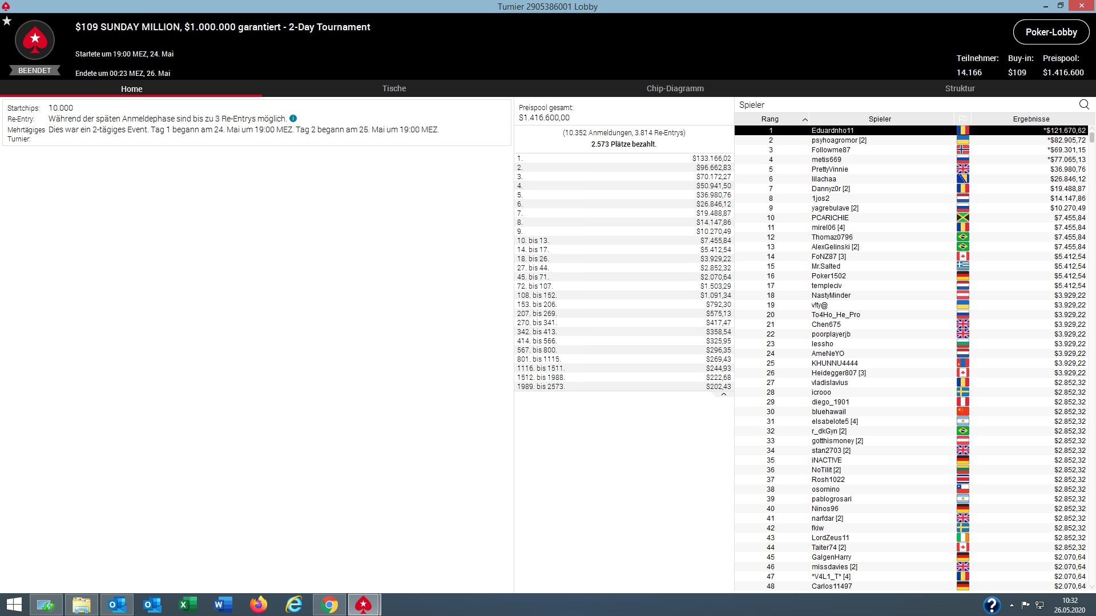Click the PokerStars spade logo
This screenshot has width=1096, height=616.
35,40
